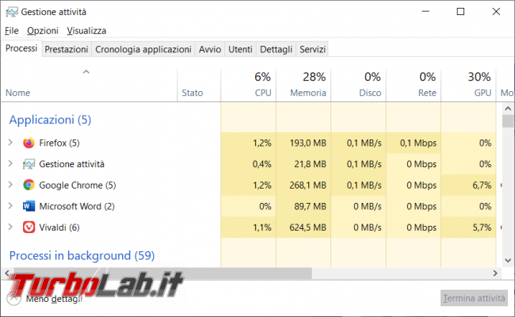This screenshot has width=515, height=317.
Task: Minimize the Gestione attività window
Action: coord(425,12)
